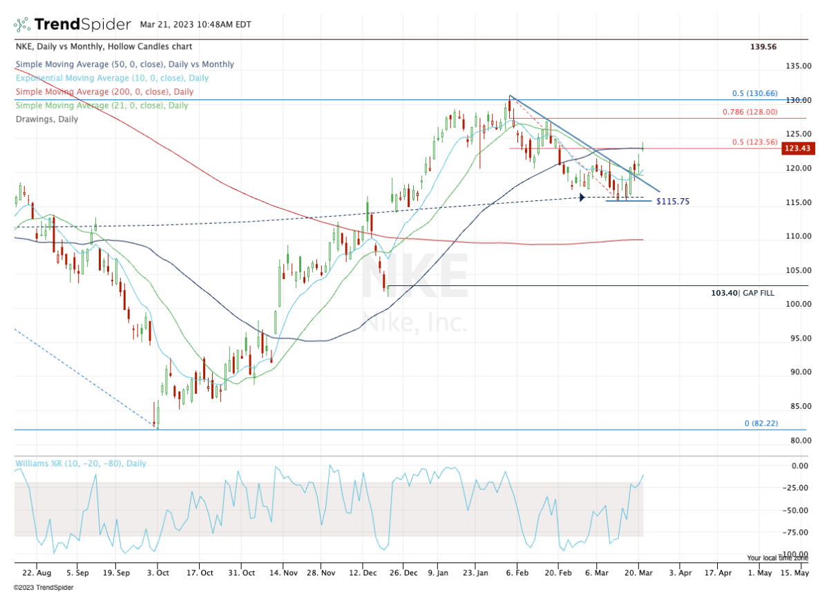This screenshot has width=829, height=594.
Task: Click the 3. Oct date on time axis
Action: (x=158, y=573)
